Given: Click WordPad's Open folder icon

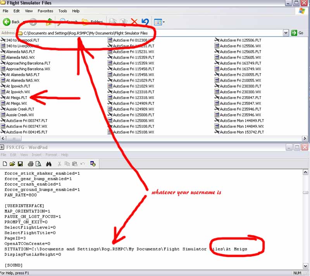Looking at the screenshot, I should (12, 164).
